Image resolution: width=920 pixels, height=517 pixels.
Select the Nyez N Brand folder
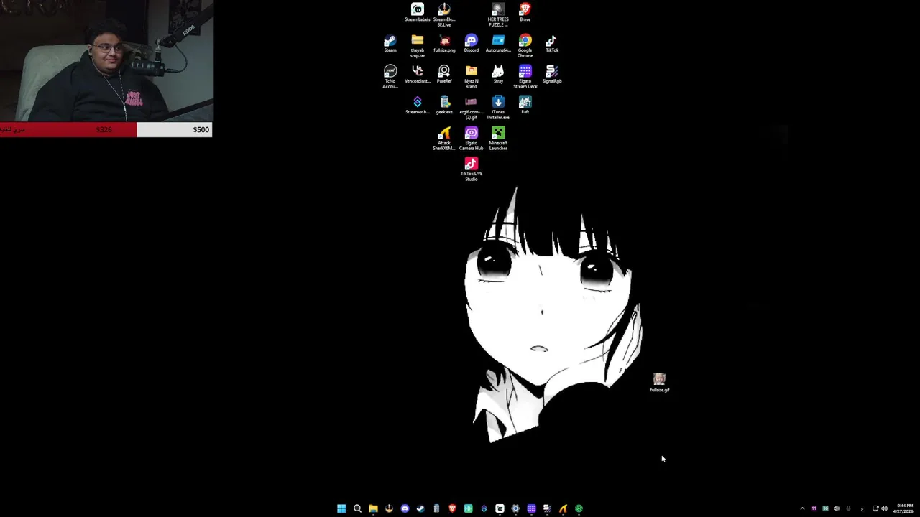[x=471, y=77]
